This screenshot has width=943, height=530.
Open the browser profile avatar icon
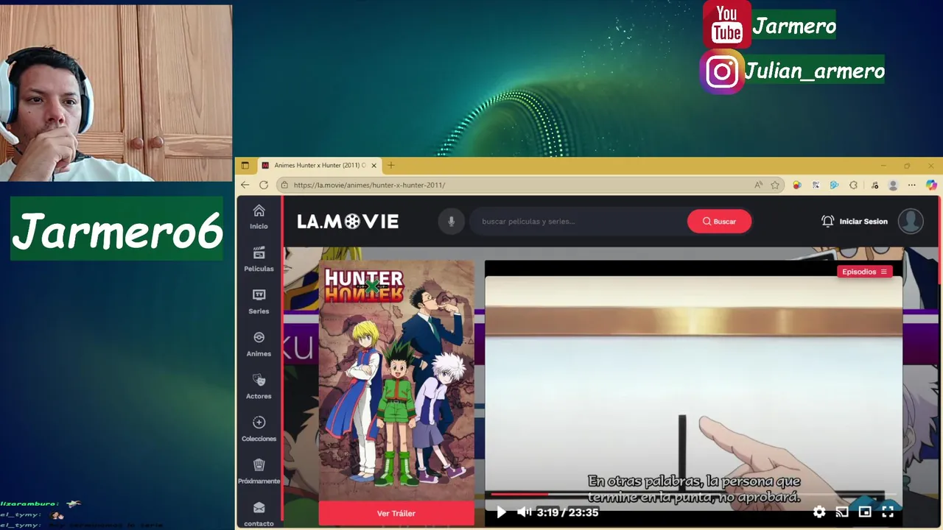coord(894,185)
